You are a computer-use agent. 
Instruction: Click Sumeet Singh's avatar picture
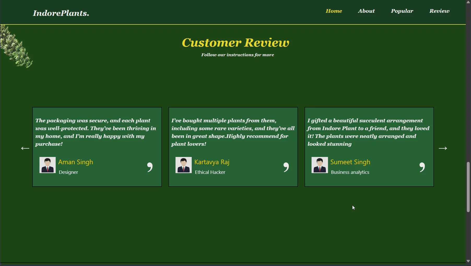click(x=320, y=165)
